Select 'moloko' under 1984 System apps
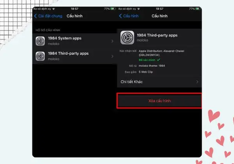234x164 pixels. [53, 44]
